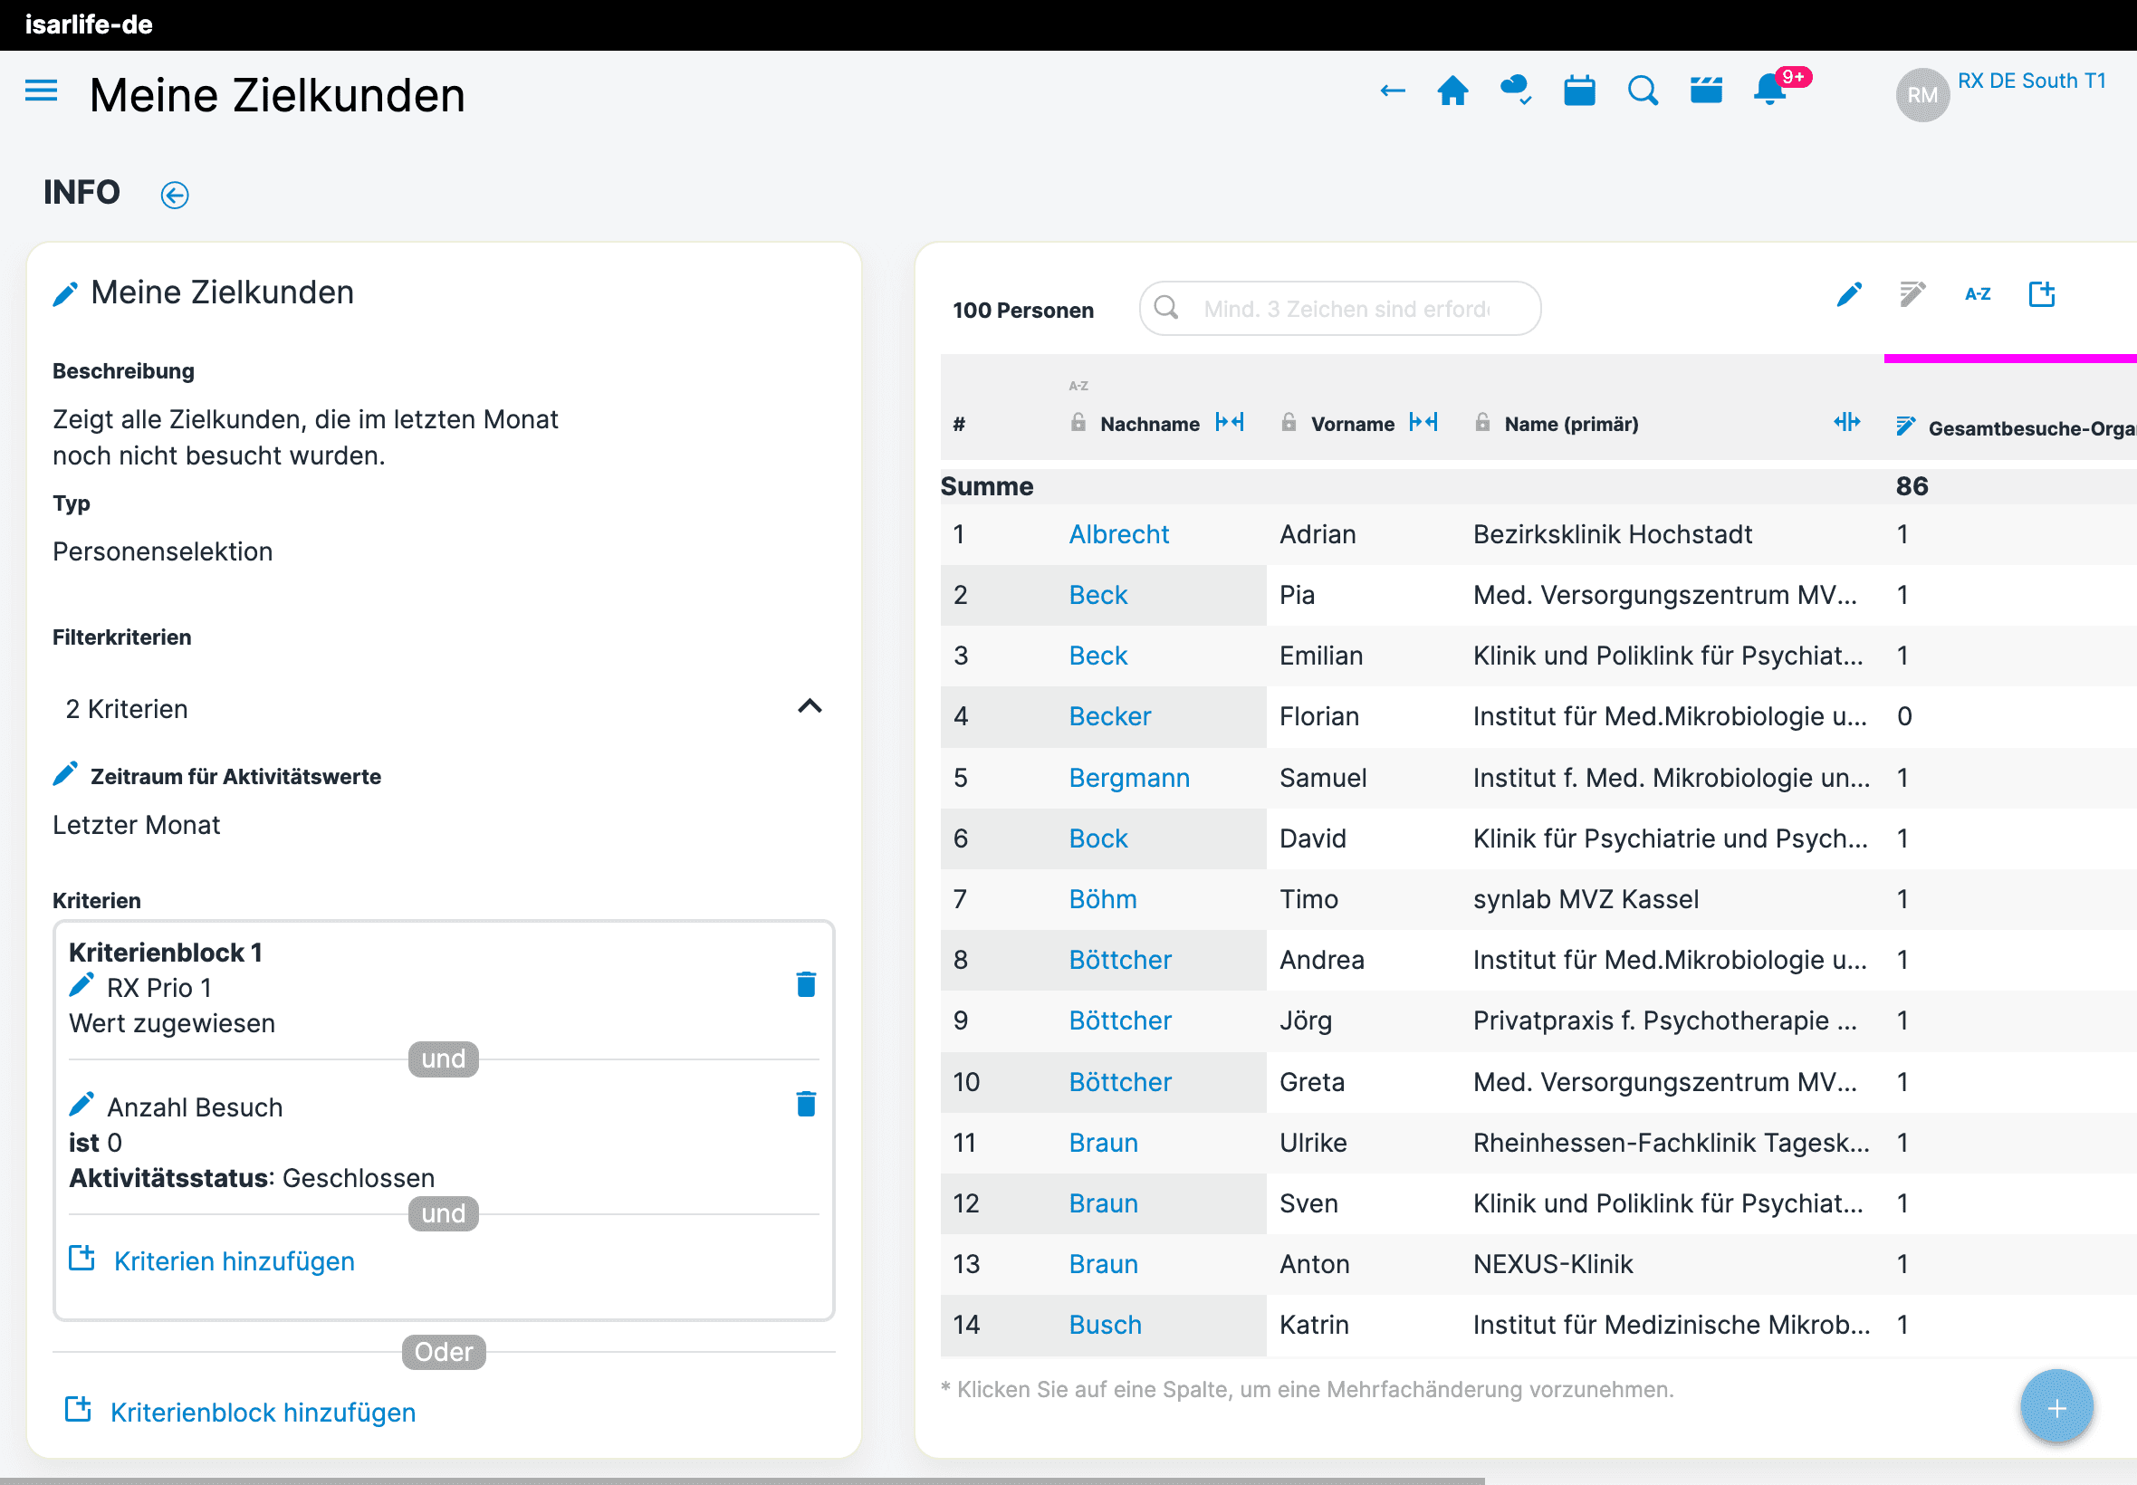Click the global search magnifier icon
This screenshot has height=1485, width=2137.
point(1642,91)
